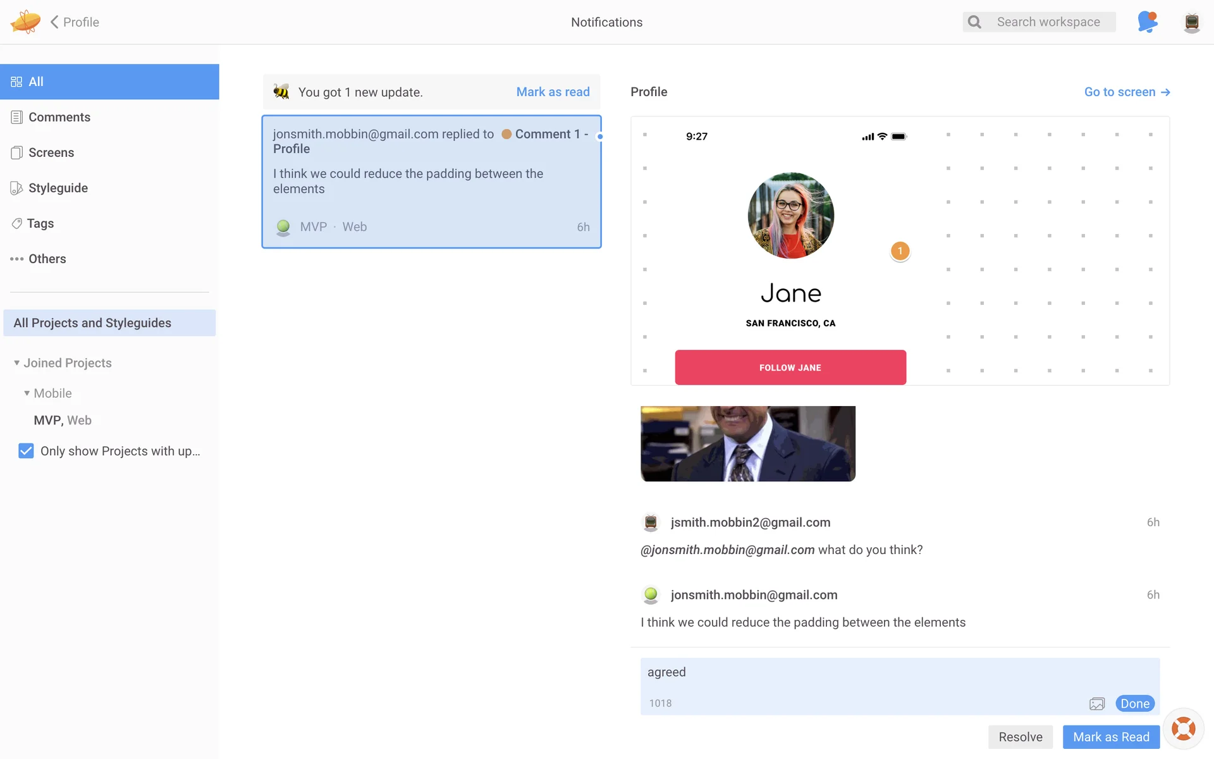This screenshot has height=759, width=1214.
Task: Switch to the Styleguide filter
Action: point(58,188)
